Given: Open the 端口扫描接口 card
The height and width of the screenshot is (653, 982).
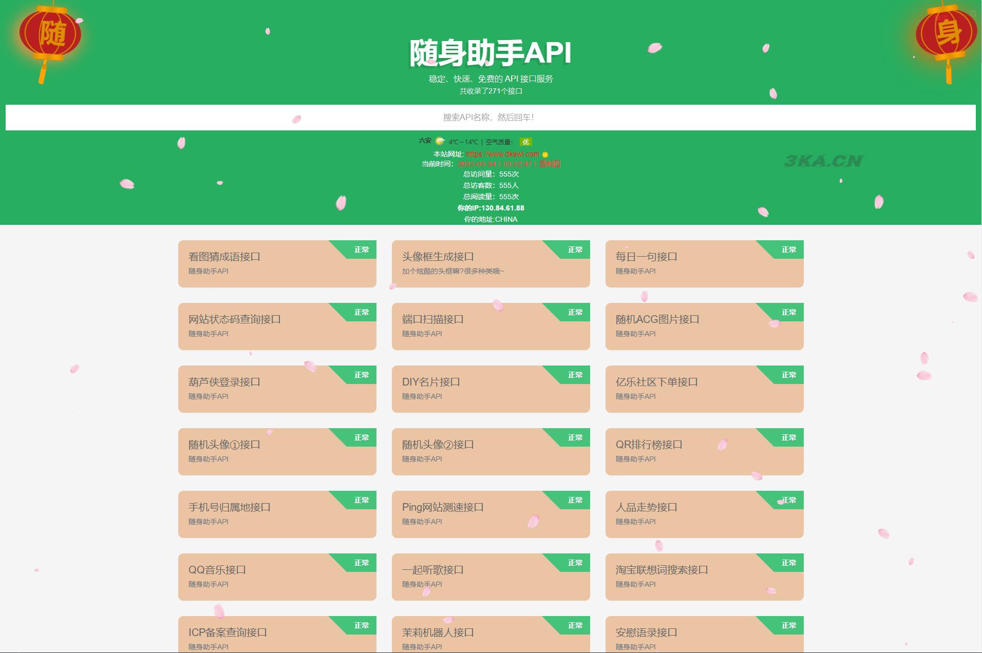Looking at the screenshot, I should click(490, 326).
